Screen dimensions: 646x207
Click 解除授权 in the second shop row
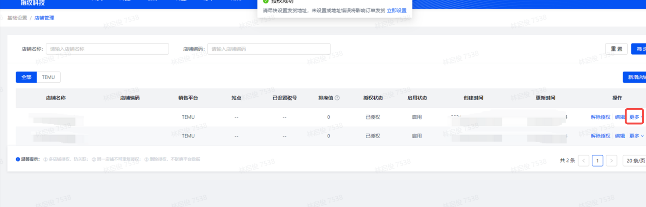[x=601, y=136]
